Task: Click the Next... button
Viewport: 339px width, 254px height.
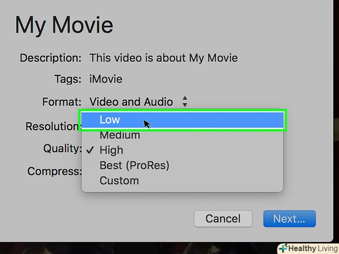Action: (x=289, y=219)
